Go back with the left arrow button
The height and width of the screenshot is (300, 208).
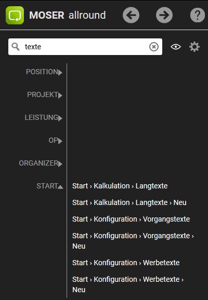[x=131, y=15]
